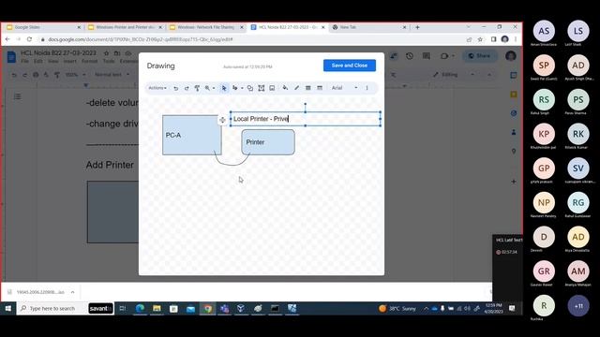Image resolution: width=600 pixels, height=337 pixels.
Task: Switch to Windows Network File Sharing tab
Action: 206,27
